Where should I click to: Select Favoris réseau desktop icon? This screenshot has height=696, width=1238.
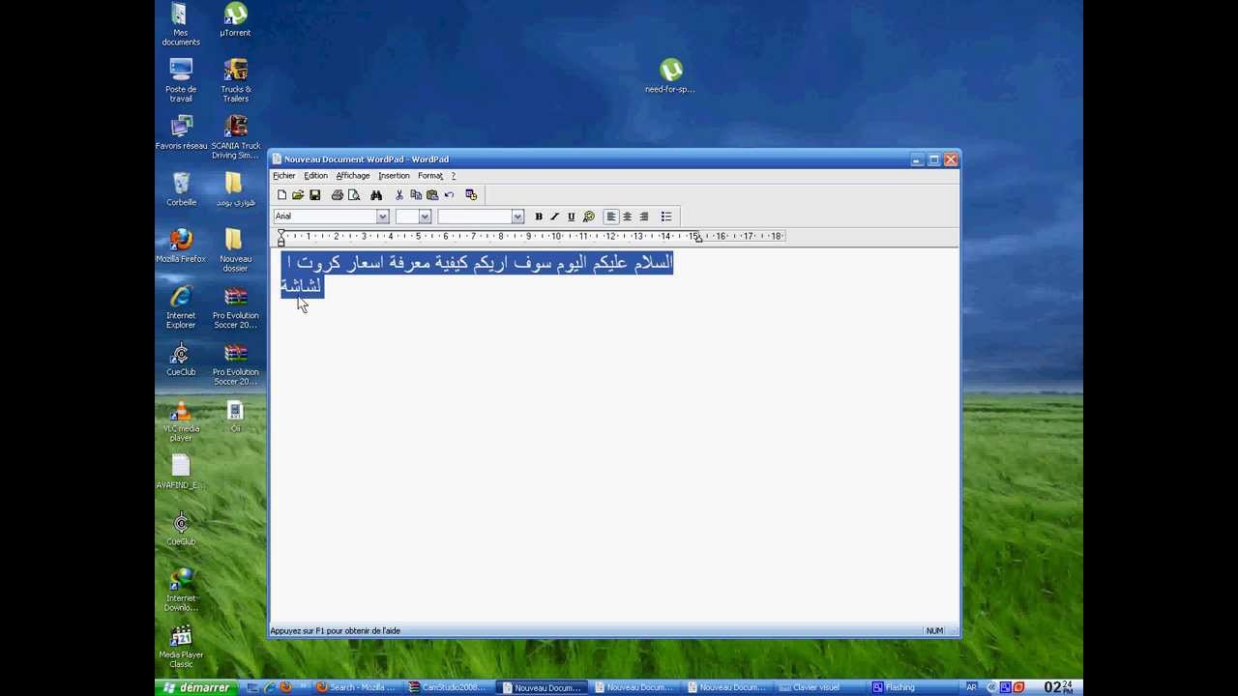(x=181, y=132)
